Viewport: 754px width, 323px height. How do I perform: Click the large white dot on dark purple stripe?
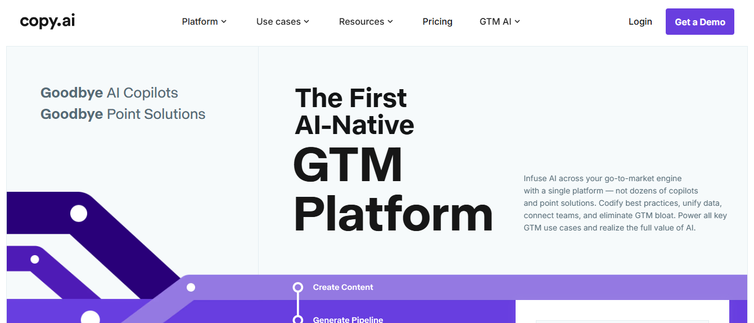tap(79, 214)
